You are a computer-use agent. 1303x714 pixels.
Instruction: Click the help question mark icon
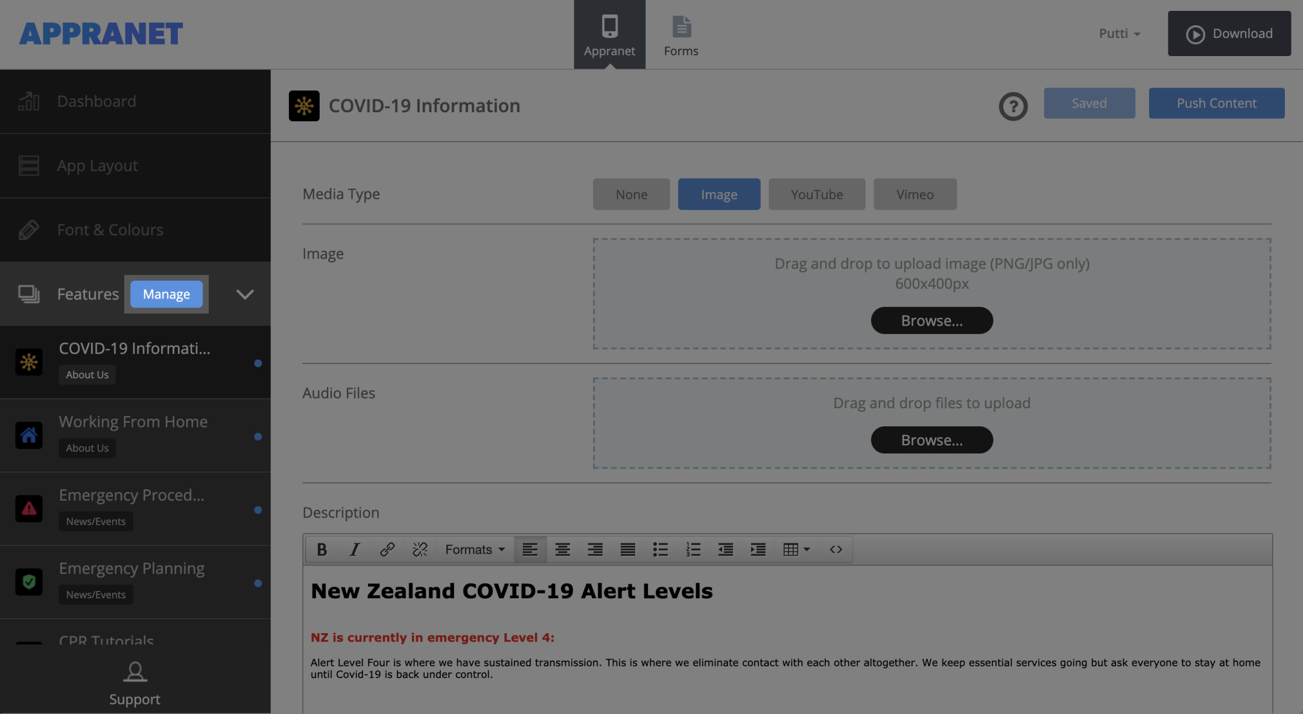click(1013, 106)
